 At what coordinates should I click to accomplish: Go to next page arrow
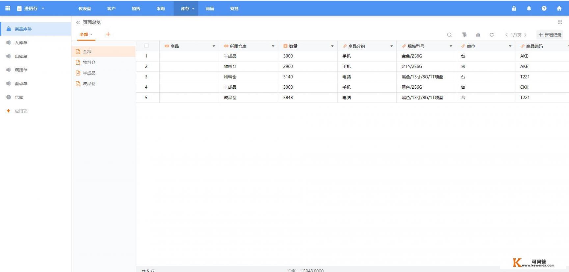[x=525, y=35]
